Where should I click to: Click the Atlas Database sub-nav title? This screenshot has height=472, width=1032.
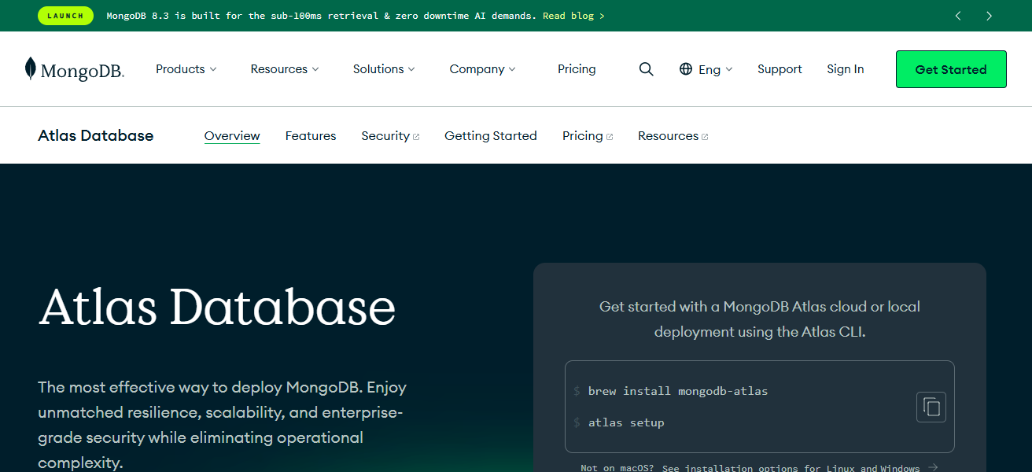click(x=96, y=136)
